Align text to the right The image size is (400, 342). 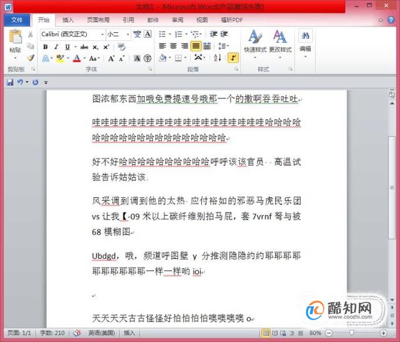tap(184, 46)
